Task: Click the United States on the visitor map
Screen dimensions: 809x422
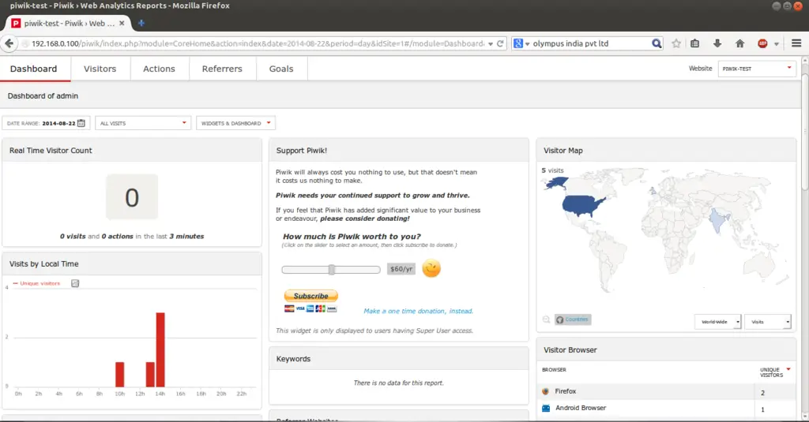Action: [x=582, y=205]
